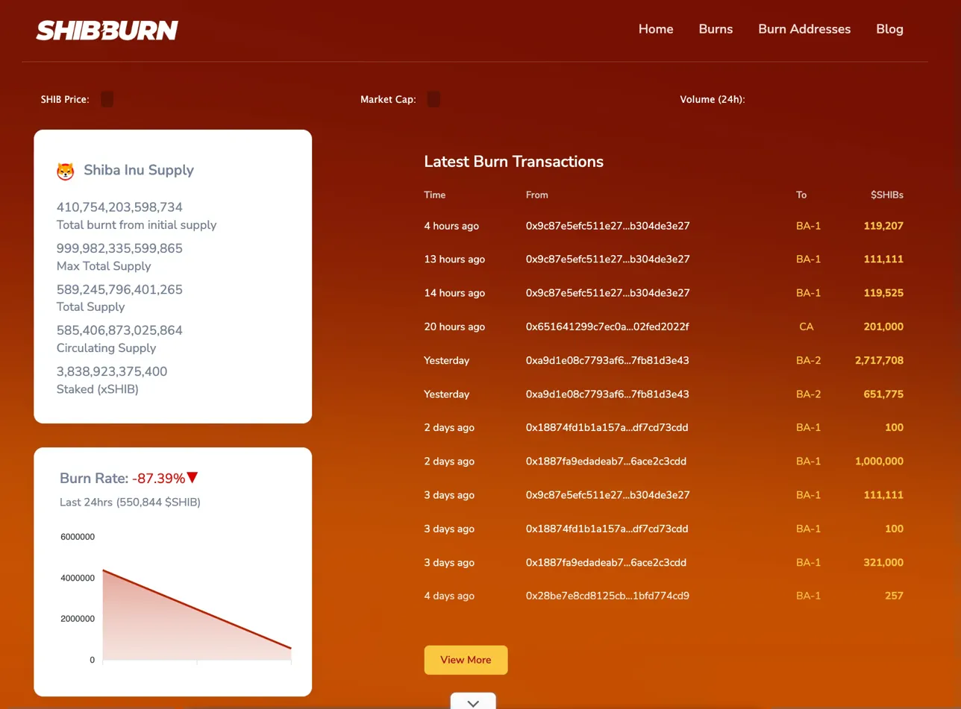
Task: Open the Burns section
Action: [x=715, y=29]
